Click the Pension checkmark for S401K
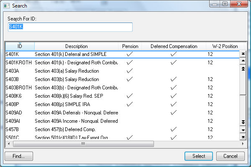 pos(130,54)
